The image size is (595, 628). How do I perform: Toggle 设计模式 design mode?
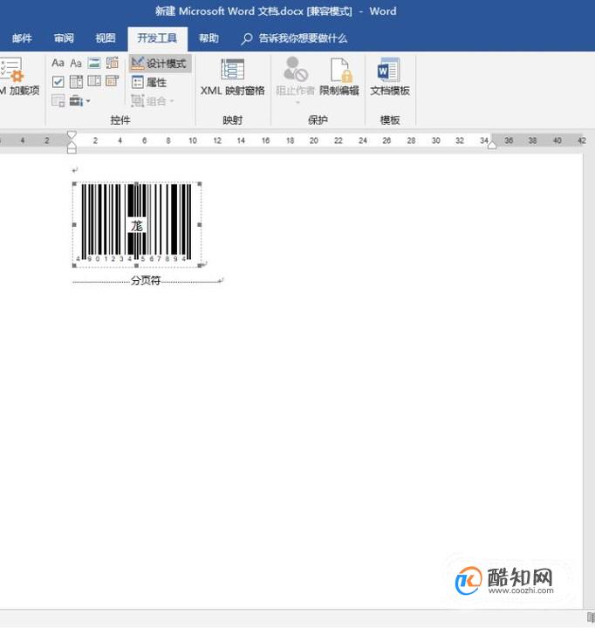point(160,64)
